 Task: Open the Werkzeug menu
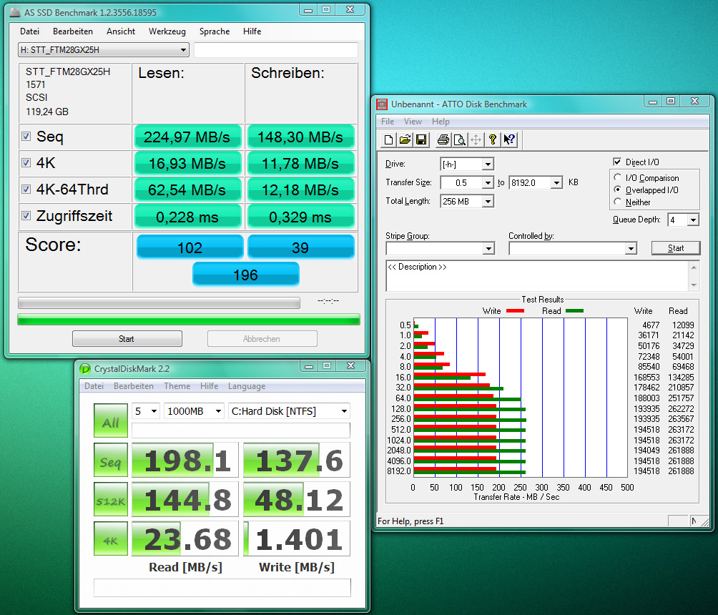(x=167, y=31)
